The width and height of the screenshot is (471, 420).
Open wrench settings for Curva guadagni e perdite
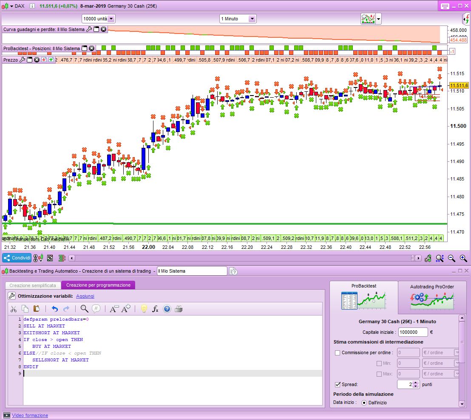point(89,29)
